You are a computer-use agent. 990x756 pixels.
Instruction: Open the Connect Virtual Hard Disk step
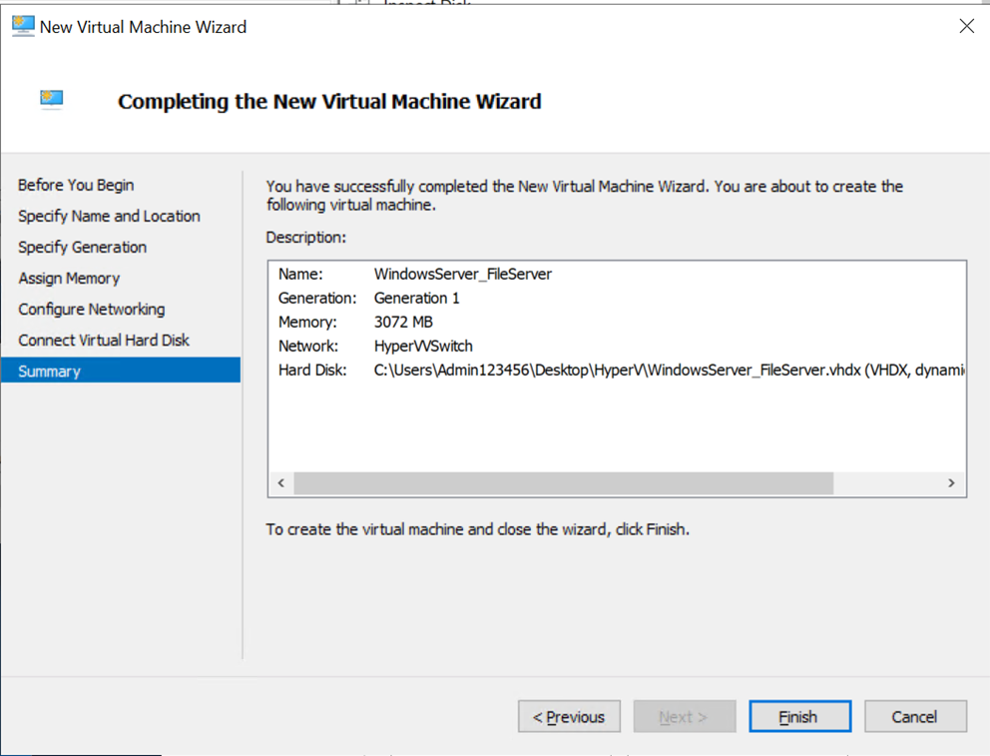(104, 340)
